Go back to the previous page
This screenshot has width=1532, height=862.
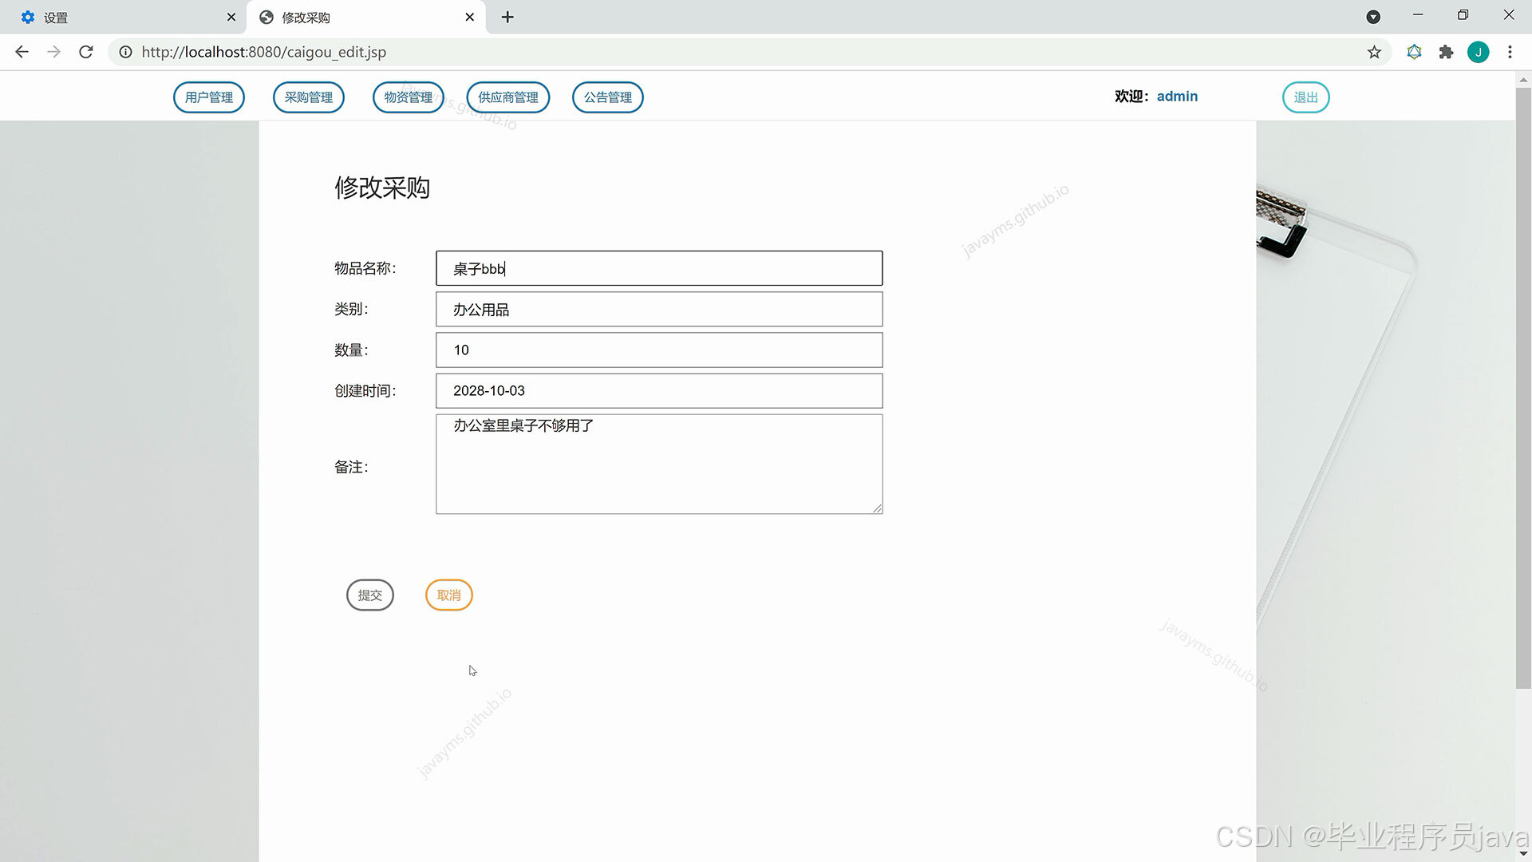(22, 52)
